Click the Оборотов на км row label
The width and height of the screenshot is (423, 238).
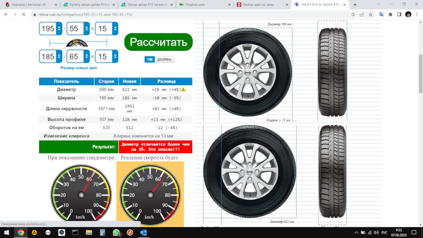coord(67,128)
